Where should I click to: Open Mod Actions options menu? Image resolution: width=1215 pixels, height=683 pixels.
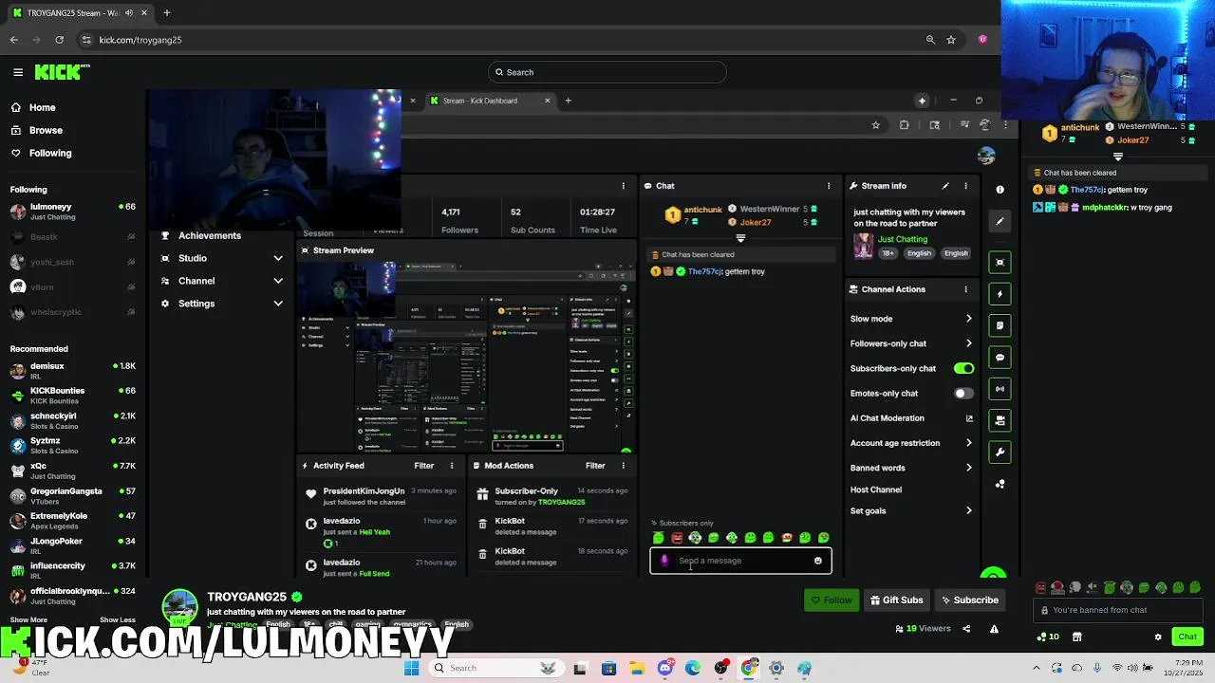(624, 466)
